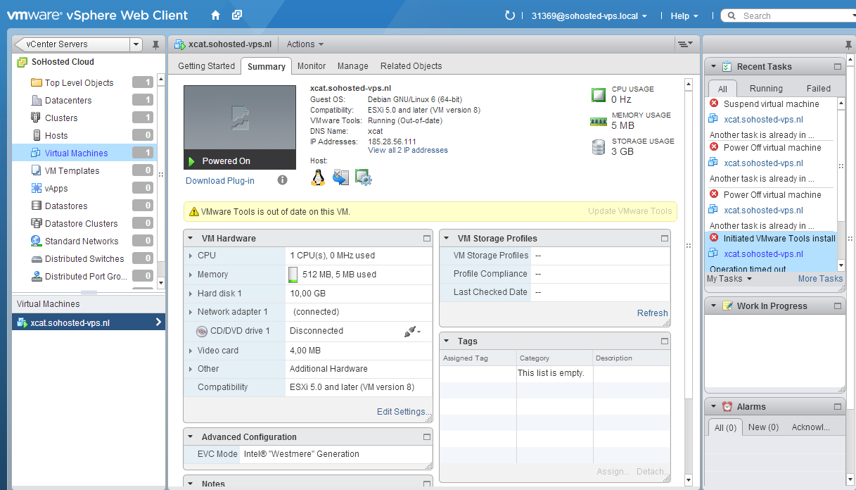Switch to the Monitor tab

[x=311, y=66]
